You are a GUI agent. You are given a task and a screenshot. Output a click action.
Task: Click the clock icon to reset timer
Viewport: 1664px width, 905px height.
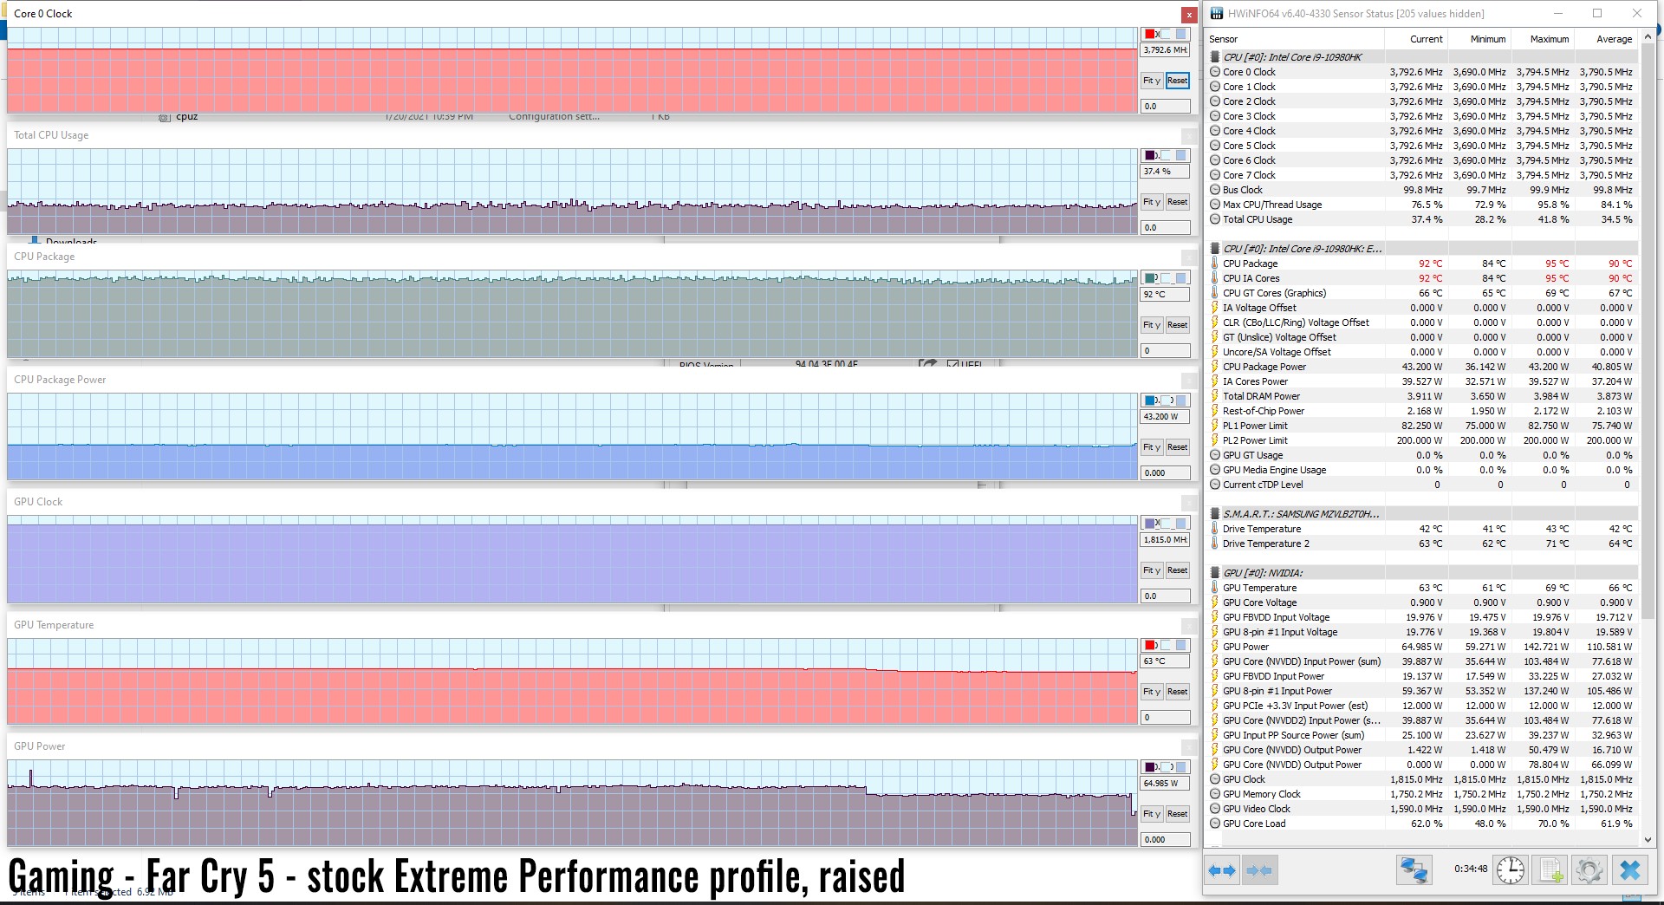1511,870
